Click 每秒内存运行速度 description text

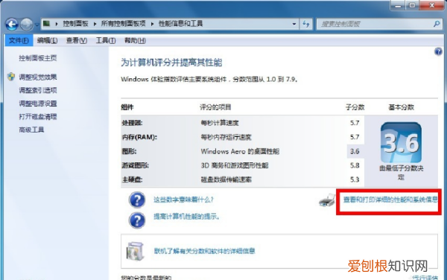click(226, 137)
